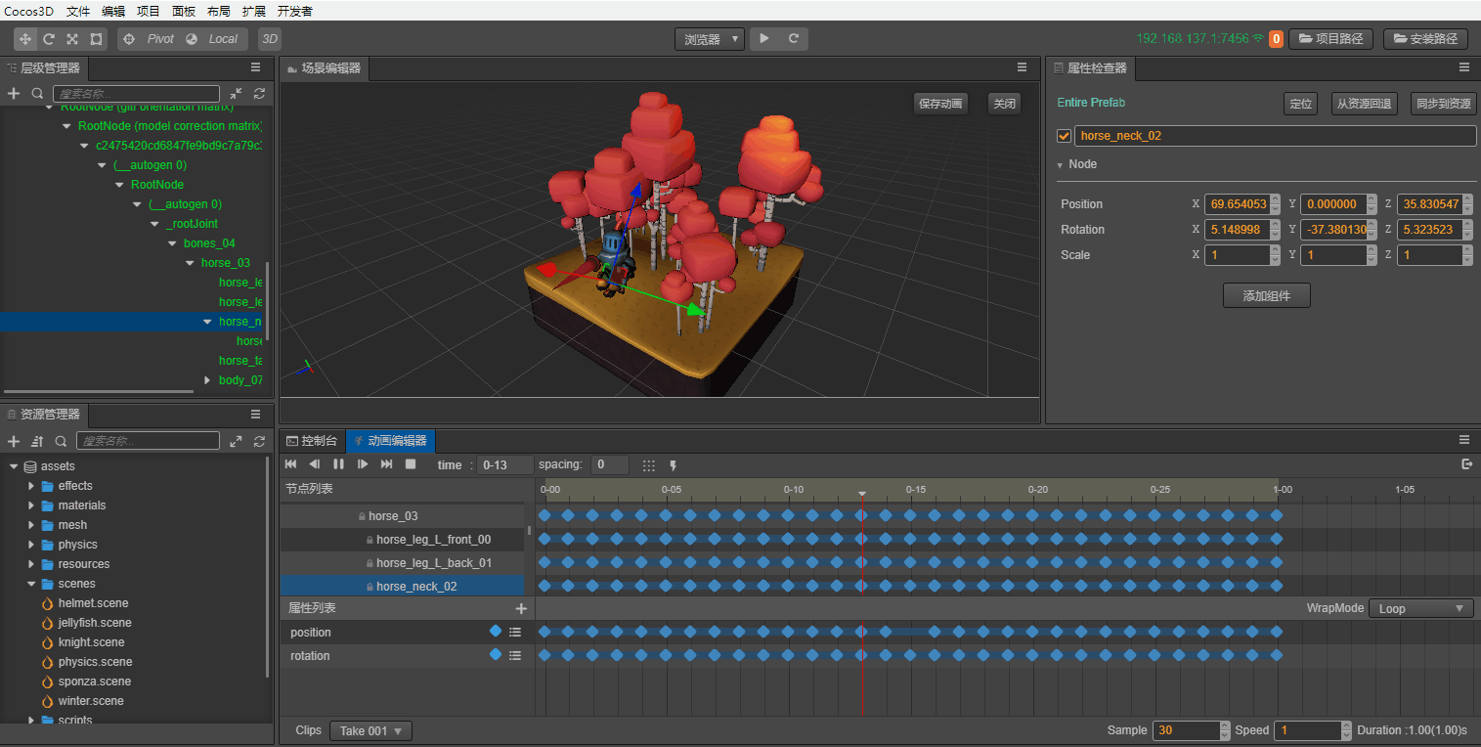Toggle Local/Global coordinate mode
Screen dimensions: 1481x747
point(213,39)
